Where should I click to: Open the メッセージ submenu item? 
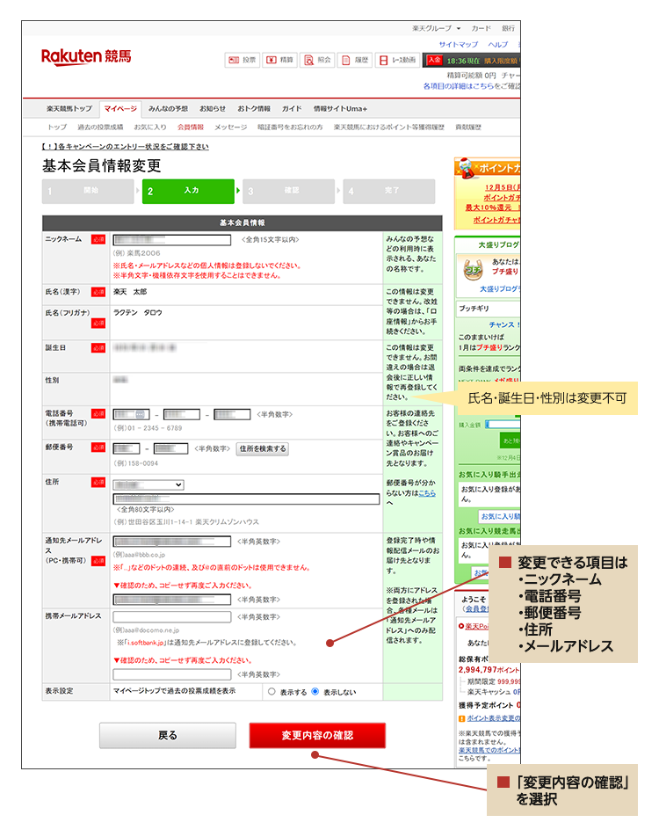click(x=230, y=127)
